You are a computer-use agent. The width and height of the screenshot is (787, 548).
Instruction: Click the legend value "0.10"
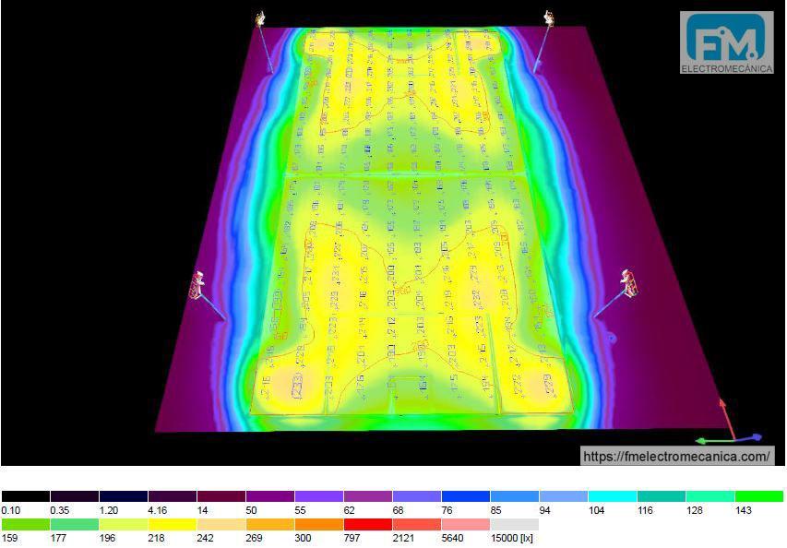10,510
